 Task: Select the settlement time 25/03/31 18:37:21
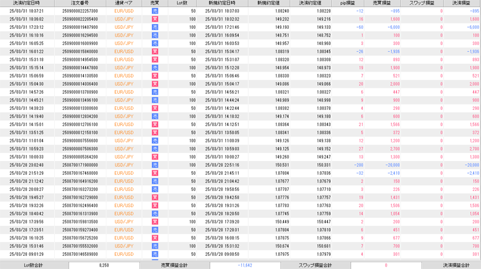pos(26,11)
